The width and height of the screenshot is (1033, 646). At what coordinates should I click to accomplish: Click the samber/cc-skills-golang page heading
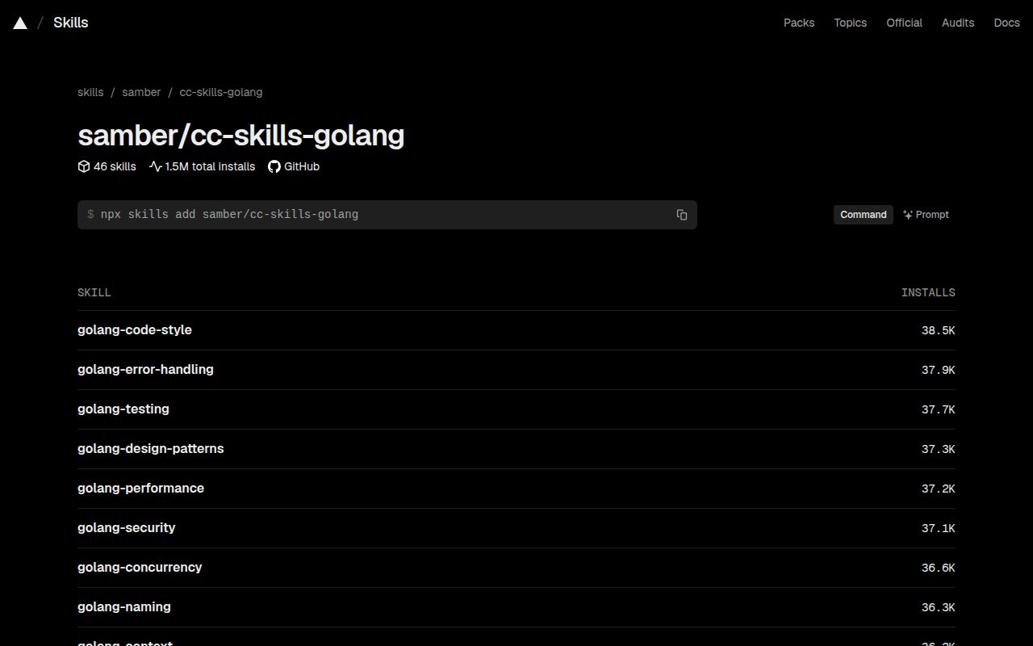point(241,135)
